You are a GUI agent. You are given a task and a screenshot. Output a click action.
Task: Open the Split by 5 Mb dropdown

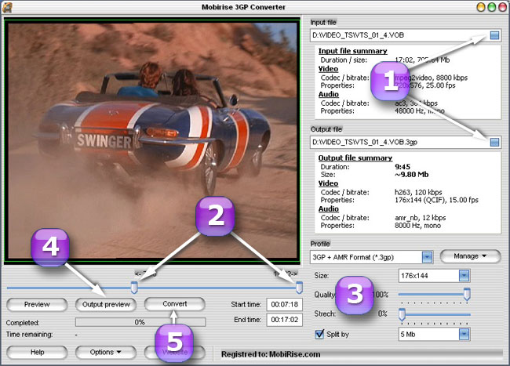pyautogui.click(x=464, y=334)
